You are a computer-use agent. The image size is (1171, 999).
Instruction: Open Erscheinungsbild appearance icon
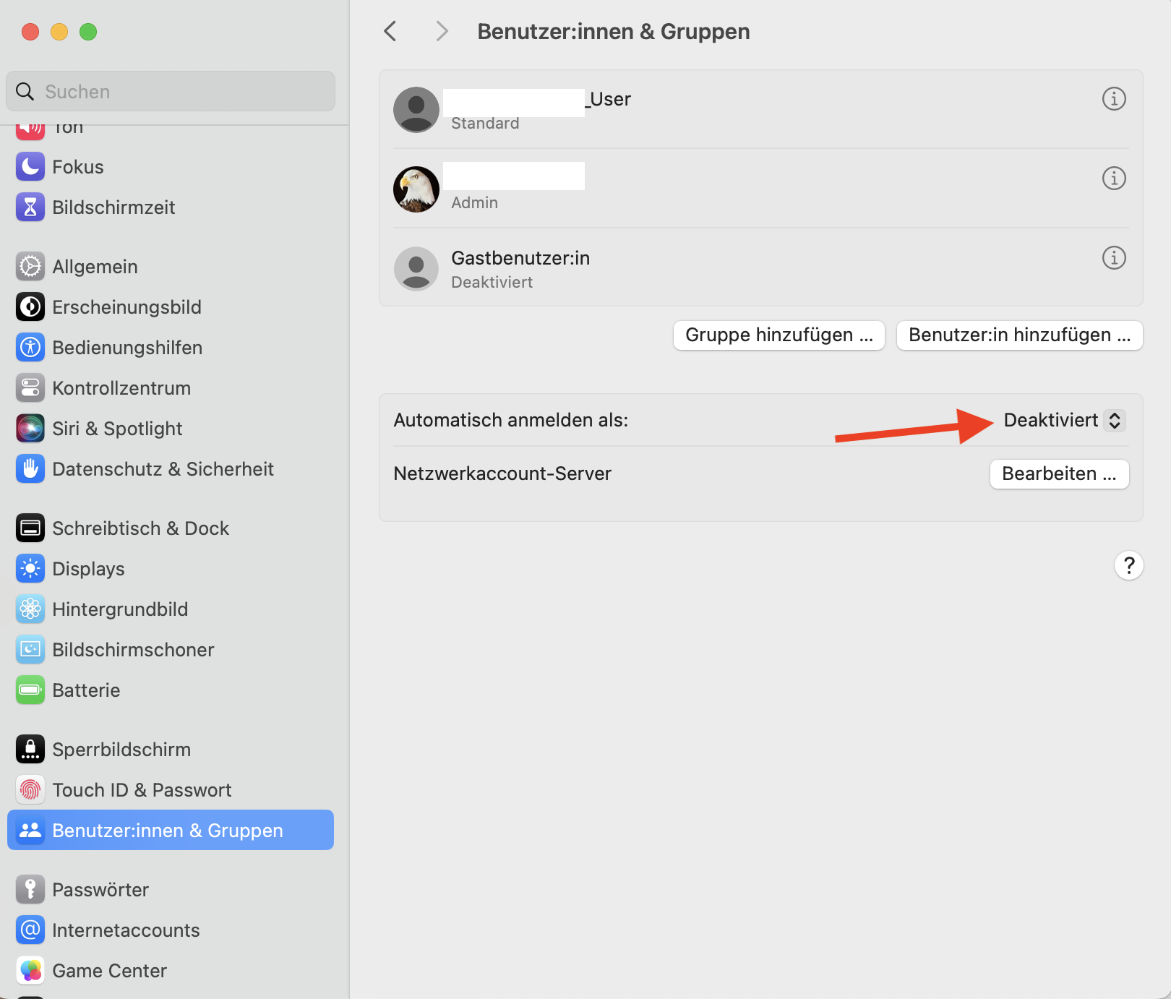click(x=30, y=307)
